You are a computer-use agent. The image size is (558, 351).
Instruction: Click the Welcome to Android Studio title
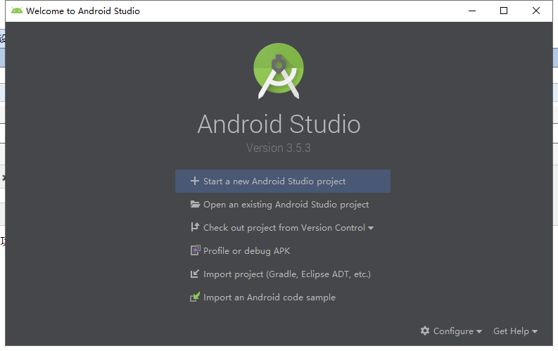point(83,11)
